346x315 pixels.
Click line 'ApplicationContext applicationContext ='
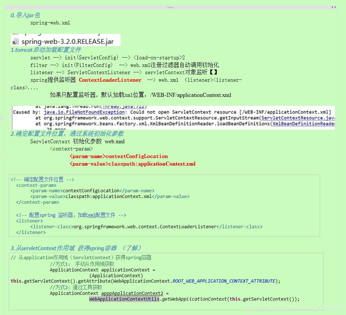[103, 270]
